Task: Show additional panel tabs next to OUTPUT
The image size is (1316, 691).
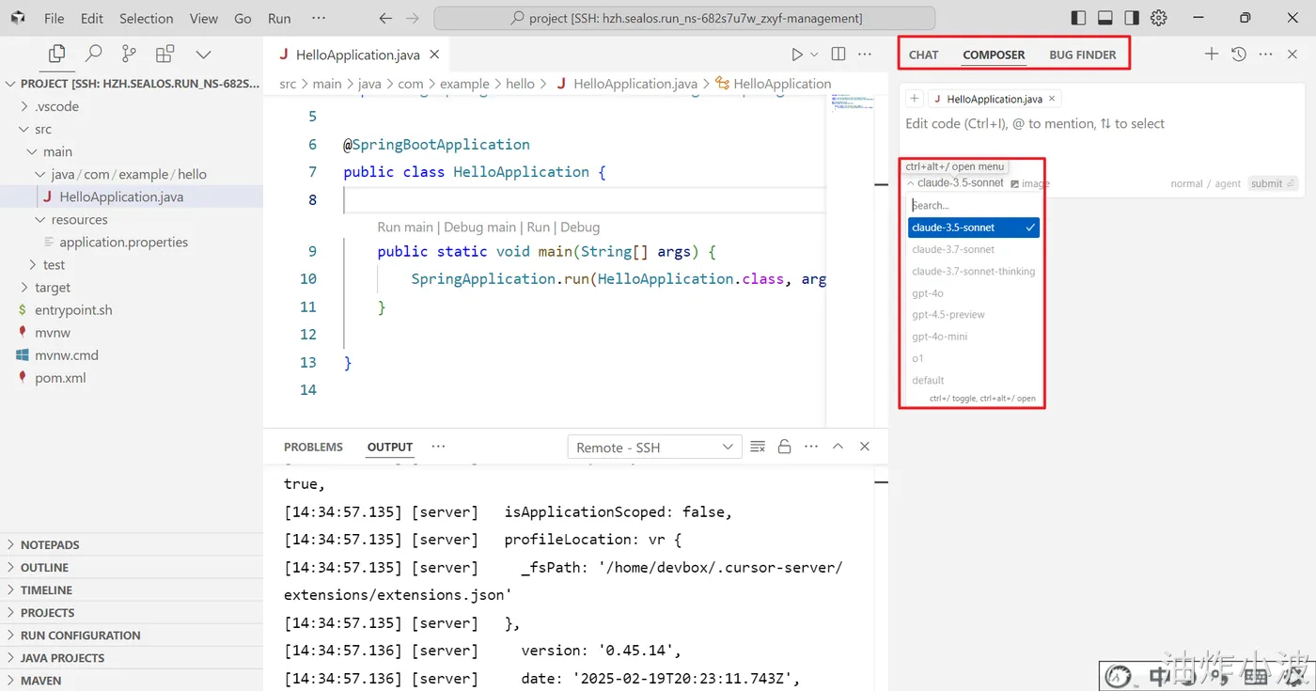Action: pos(438,447)
